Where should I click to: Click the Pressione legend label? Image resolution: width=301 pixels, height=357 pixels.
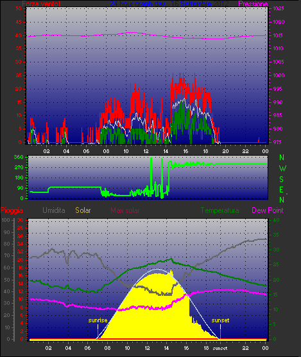[253, 4]
